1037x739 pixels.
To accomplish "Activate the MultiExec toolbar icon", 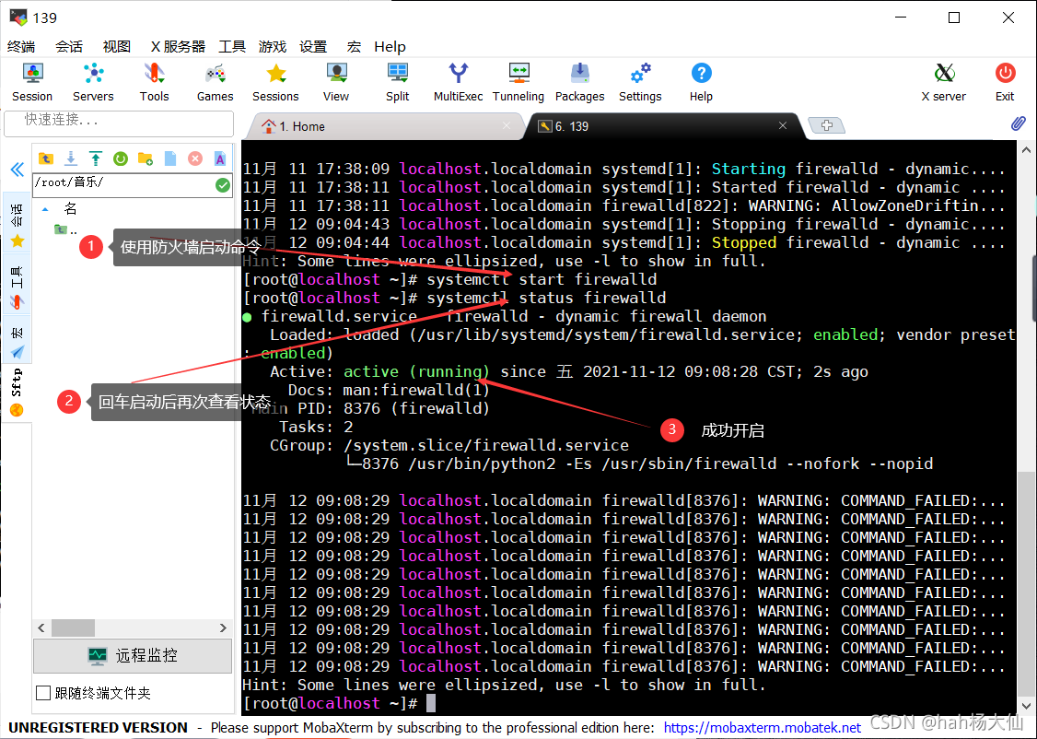I will coord(459,82).
